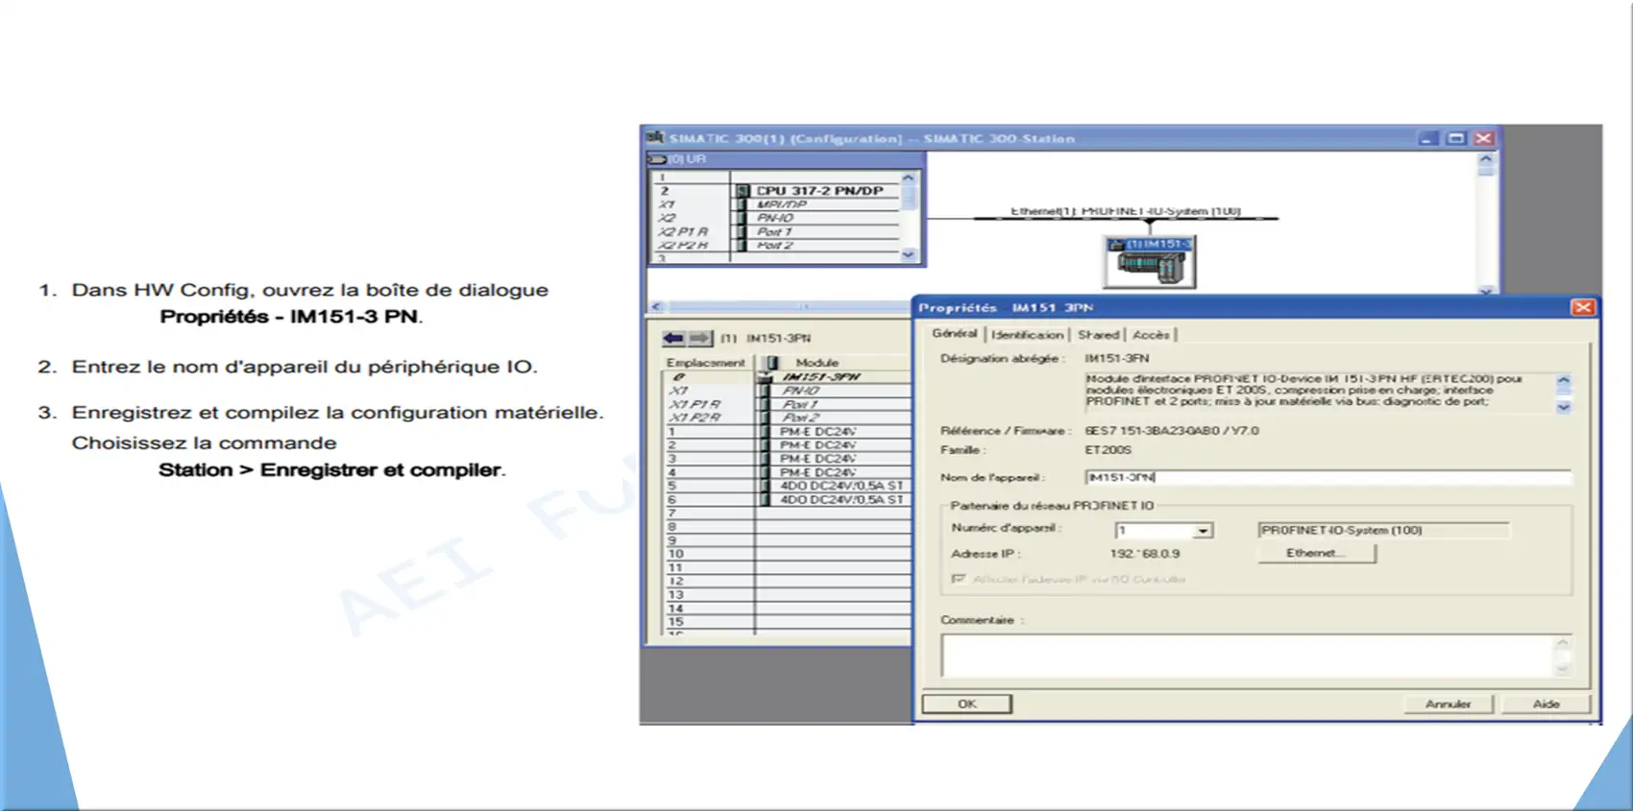
Task: Click the rack icon beside (0) UR
Action: click(x=658, y=159)
